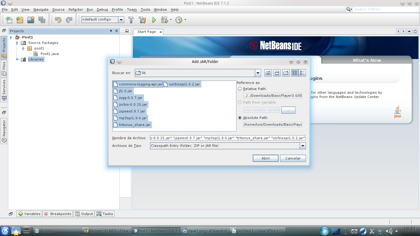The image size is (420, 236).
Task: Select the Absolute Path radio button
Action: pyautogui.click(x=240, y=118)
